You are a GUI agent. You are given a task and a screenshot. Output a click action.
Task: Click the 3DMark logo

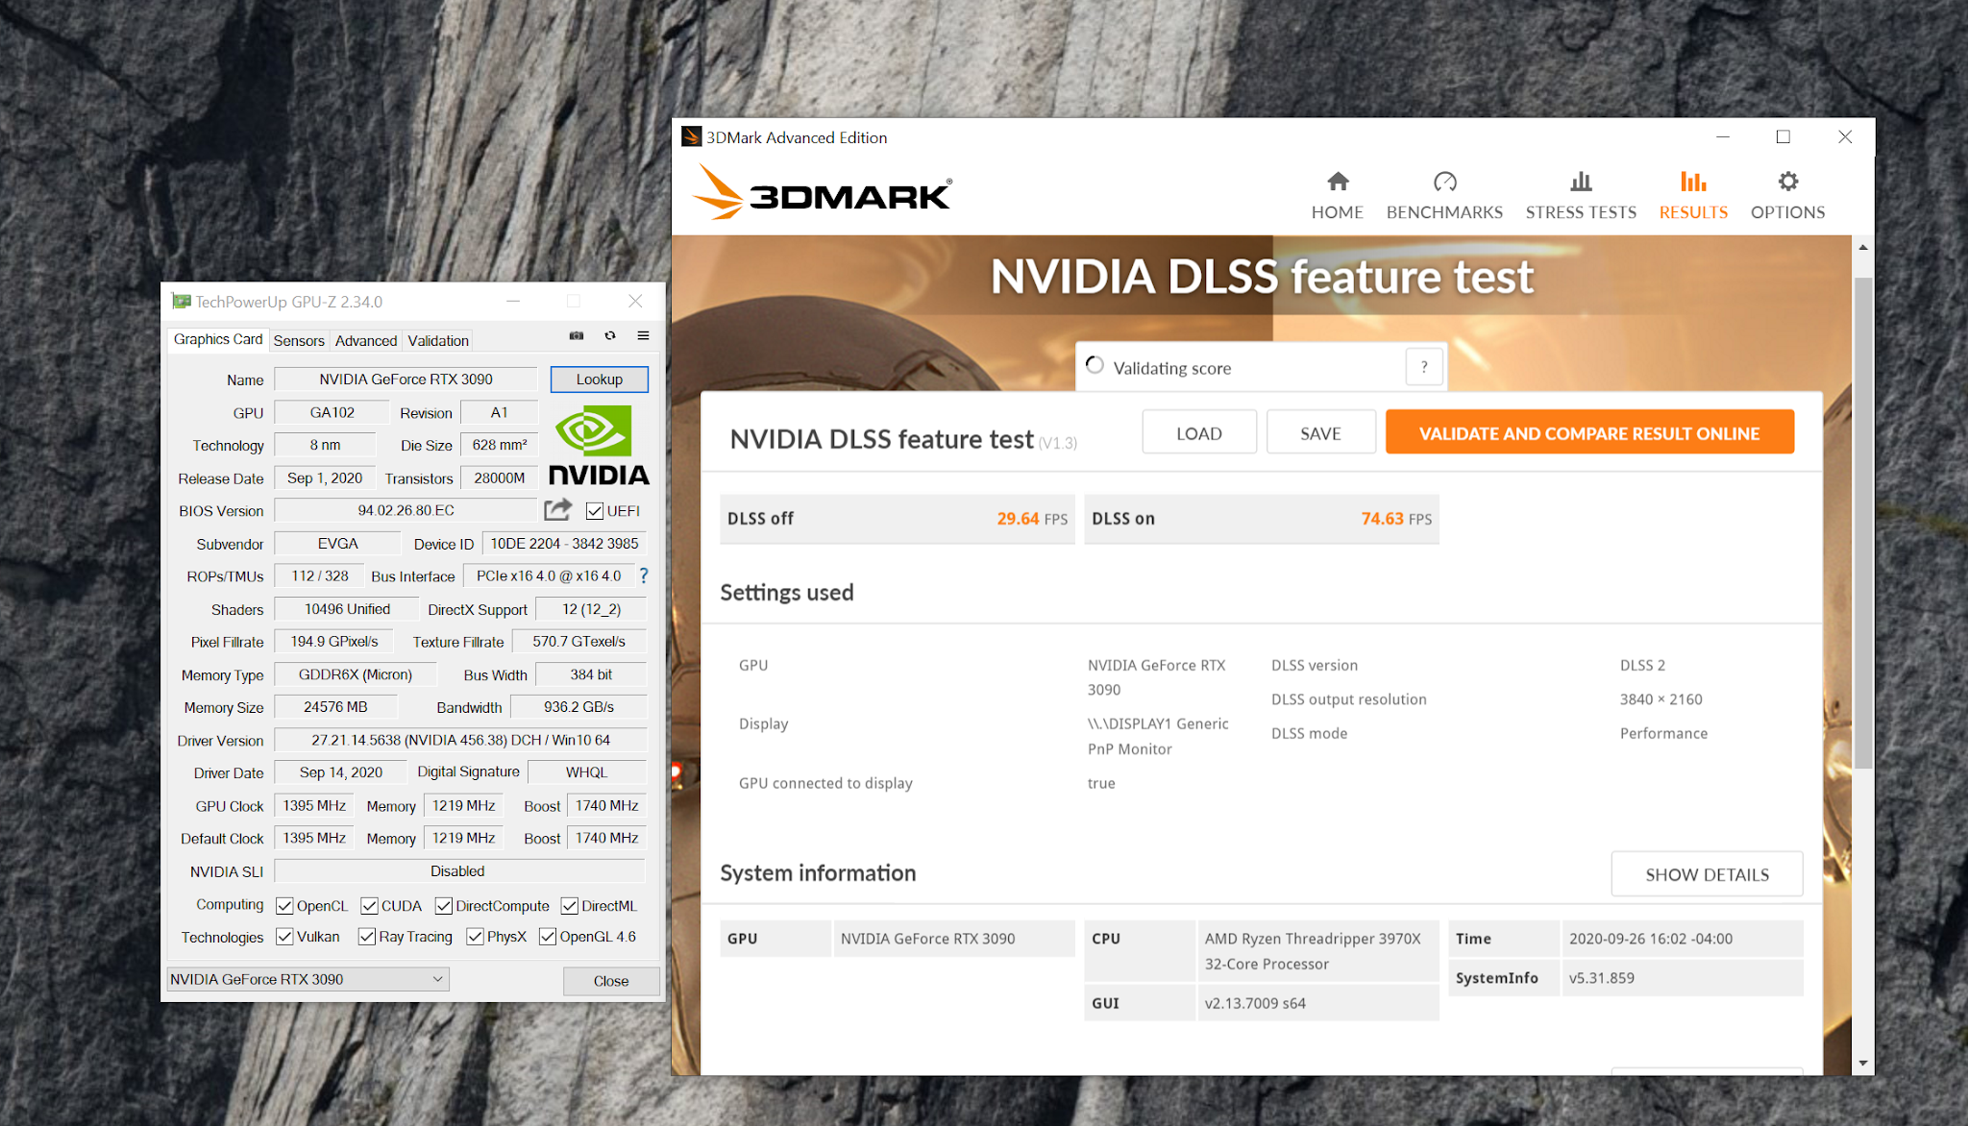point(823,192)
